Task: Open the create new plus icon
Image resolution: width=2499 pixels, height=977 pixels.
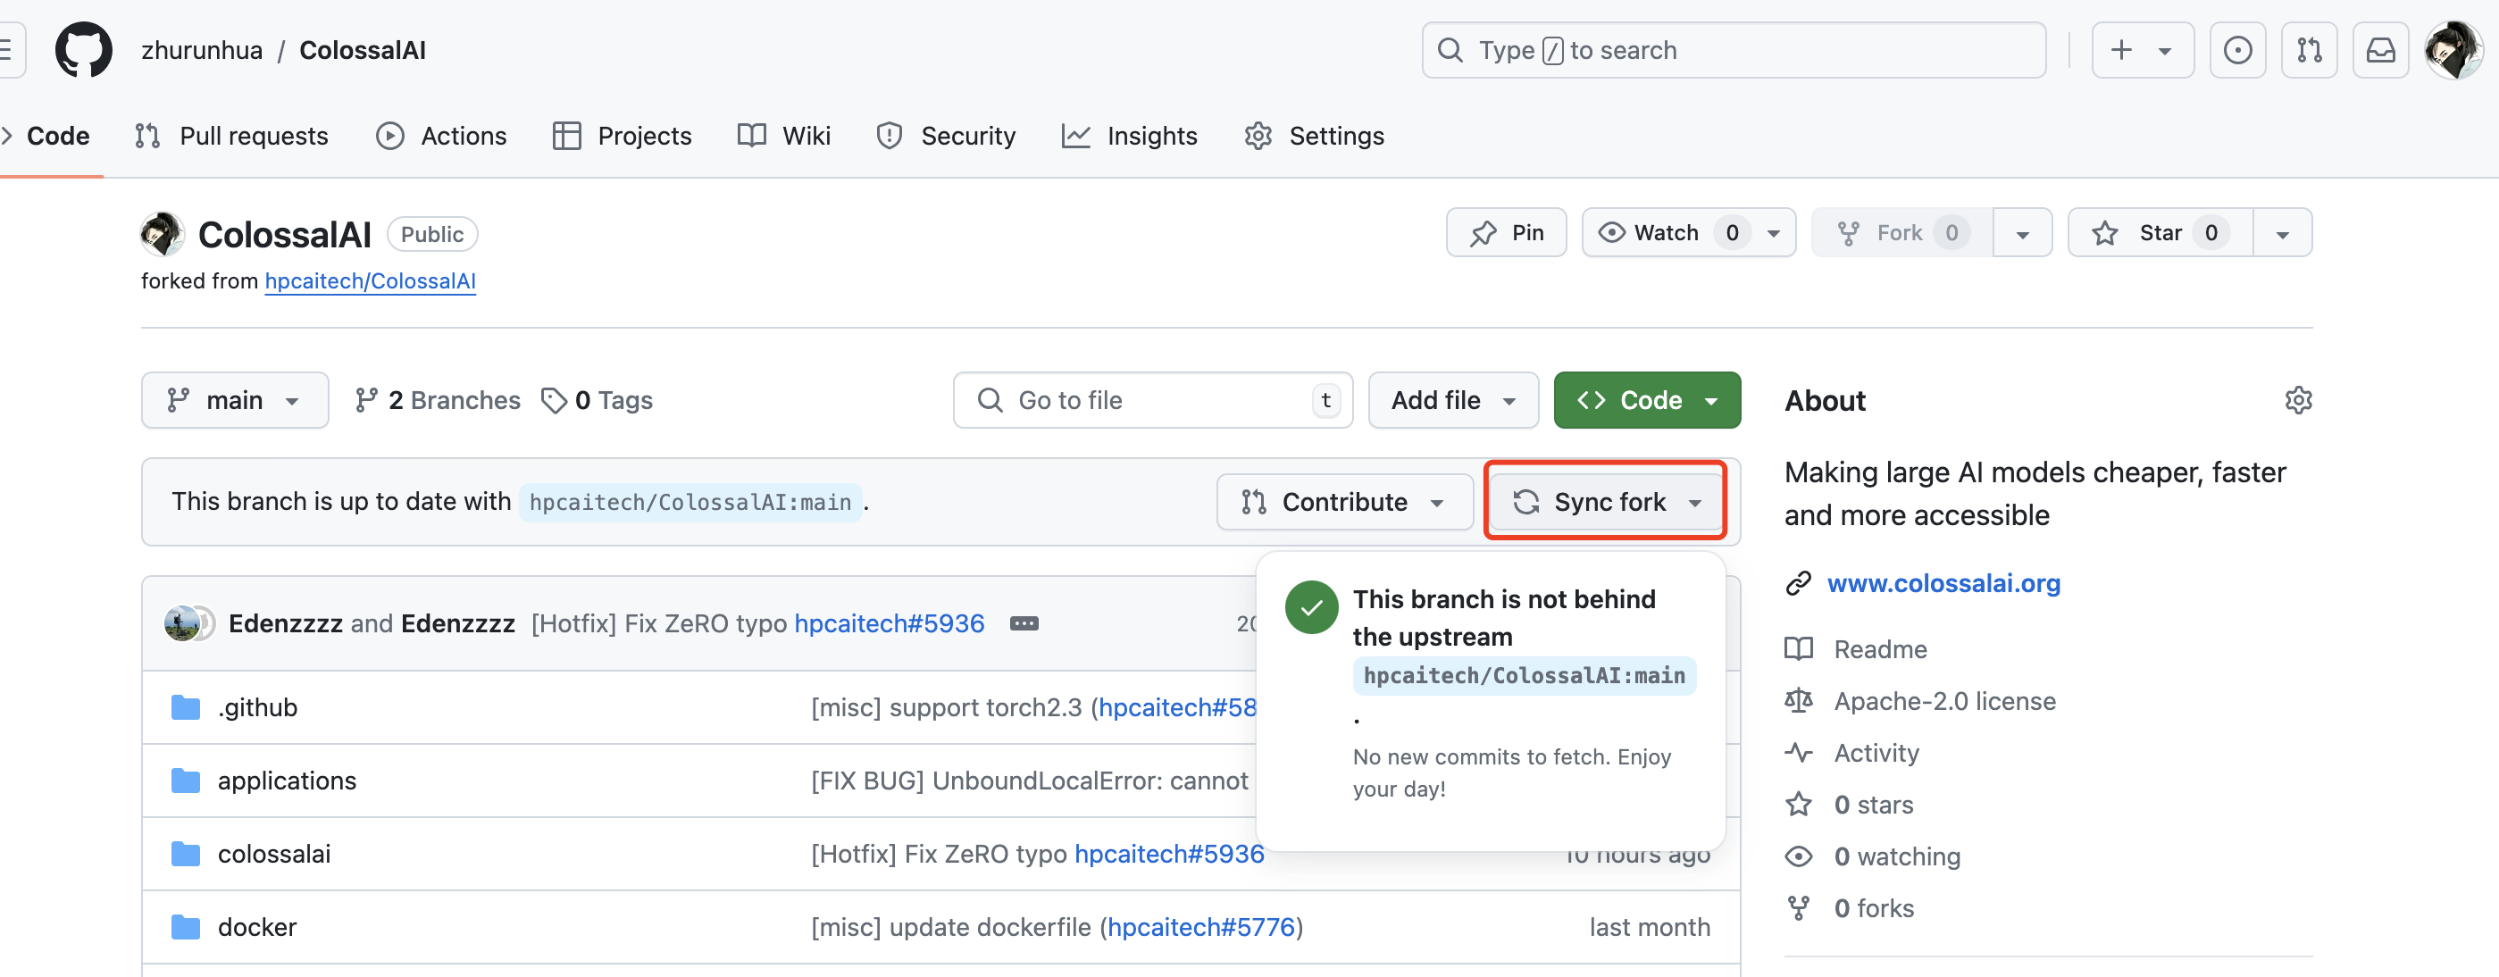Action: pyautogui.click(x=2142, y=50)
